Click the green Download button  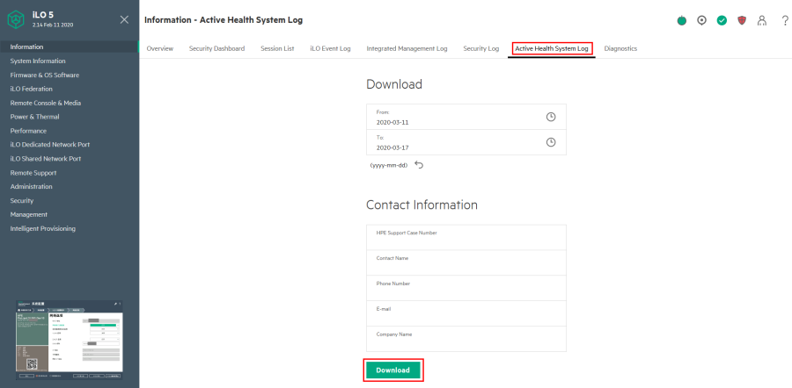coord(393,370)
